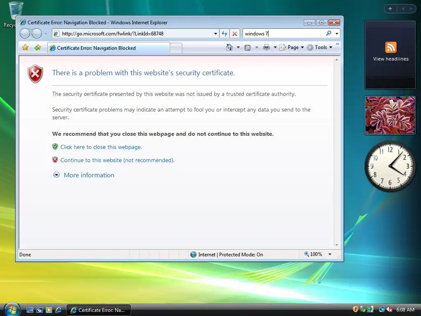Click the analog clock gadget

390,166
